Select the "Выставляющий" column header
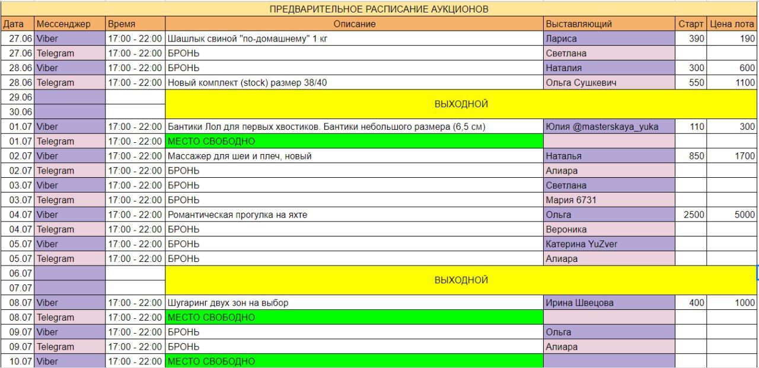Viewport: 759px width, 368px height. coord(610,24)
